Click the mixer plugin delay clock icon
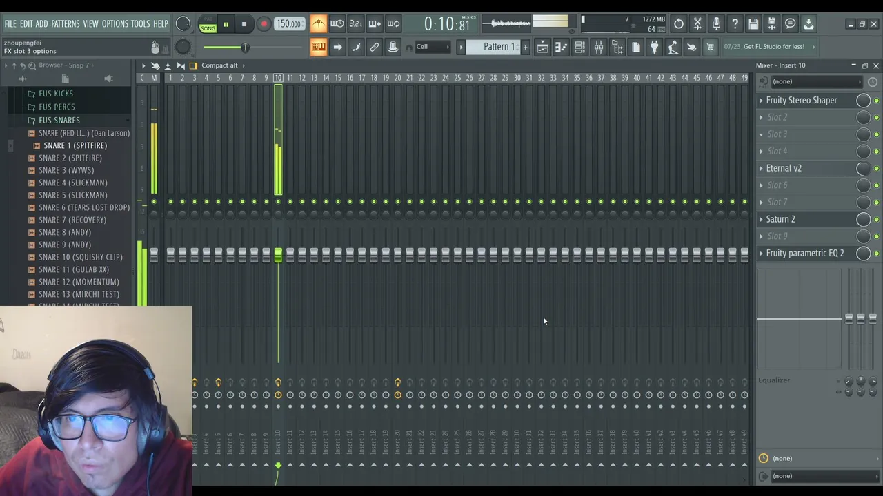Screen dimensions: 883x496 872,82
